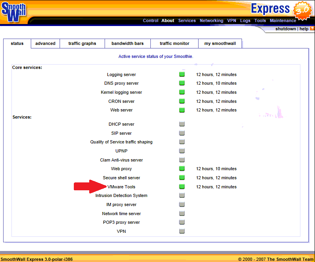Switch to the my smoothwall tab

click(x=220, y=43)
